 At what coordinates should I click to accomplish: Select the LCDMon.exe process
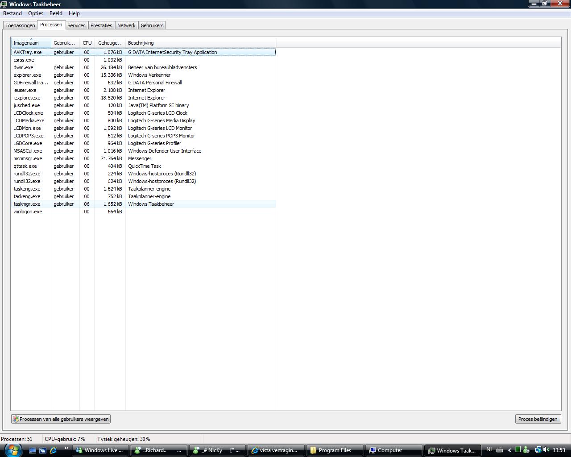pos(143,128)
